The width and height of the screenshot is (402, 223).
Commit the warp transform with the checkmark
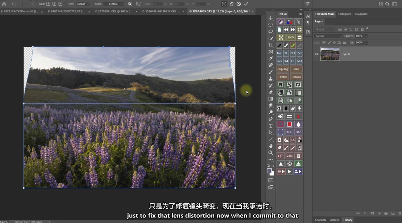(x=246, y=4)
